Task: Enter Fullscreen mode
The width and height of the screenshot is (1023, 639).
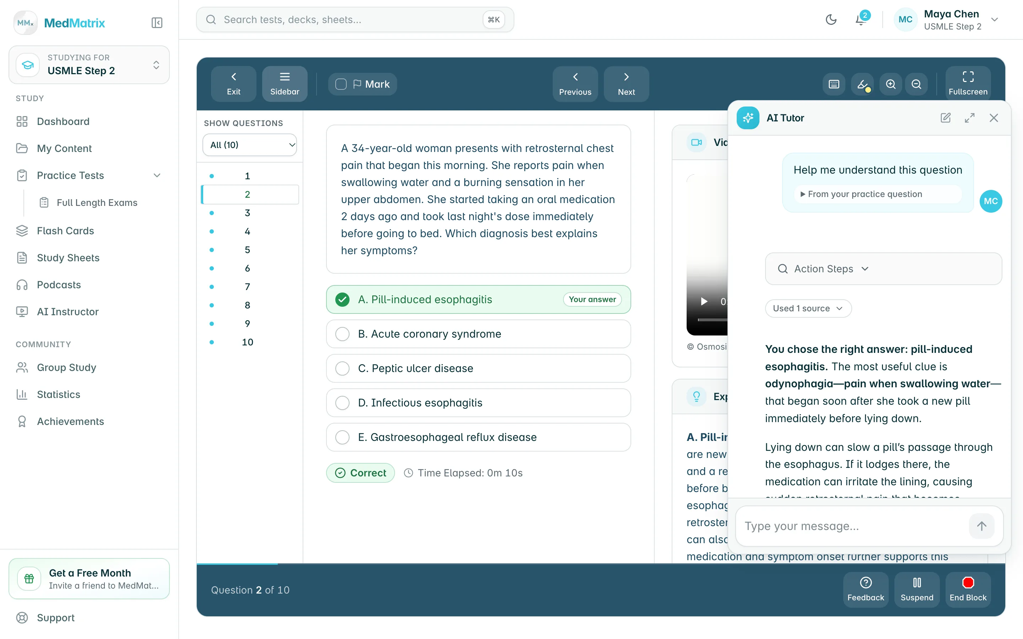Action: tap(968, 83)
